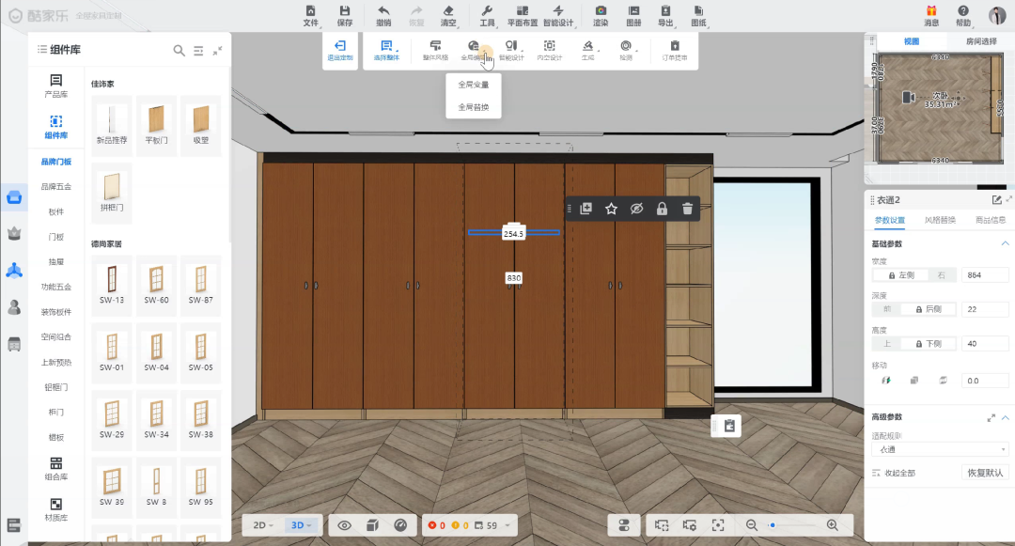Select 下侧 height lock option

pos(929,344)
